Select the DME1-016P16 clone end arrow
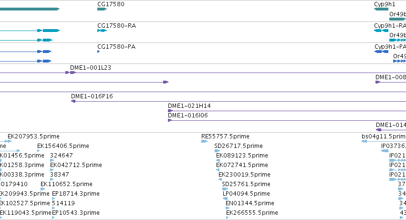Viewport: 406px width, 220px height. click(73, 101)
